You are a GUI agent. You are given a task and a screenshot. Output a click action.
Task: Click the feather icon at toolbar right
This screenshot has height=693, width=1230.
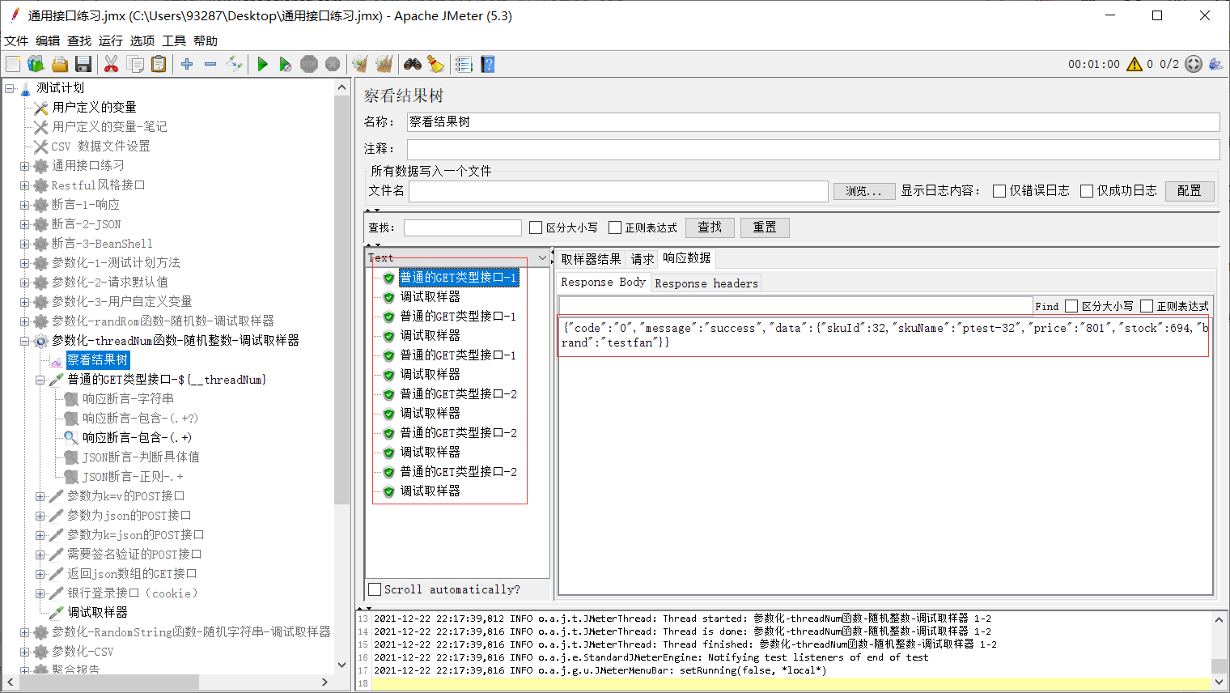coord(1215,64)
